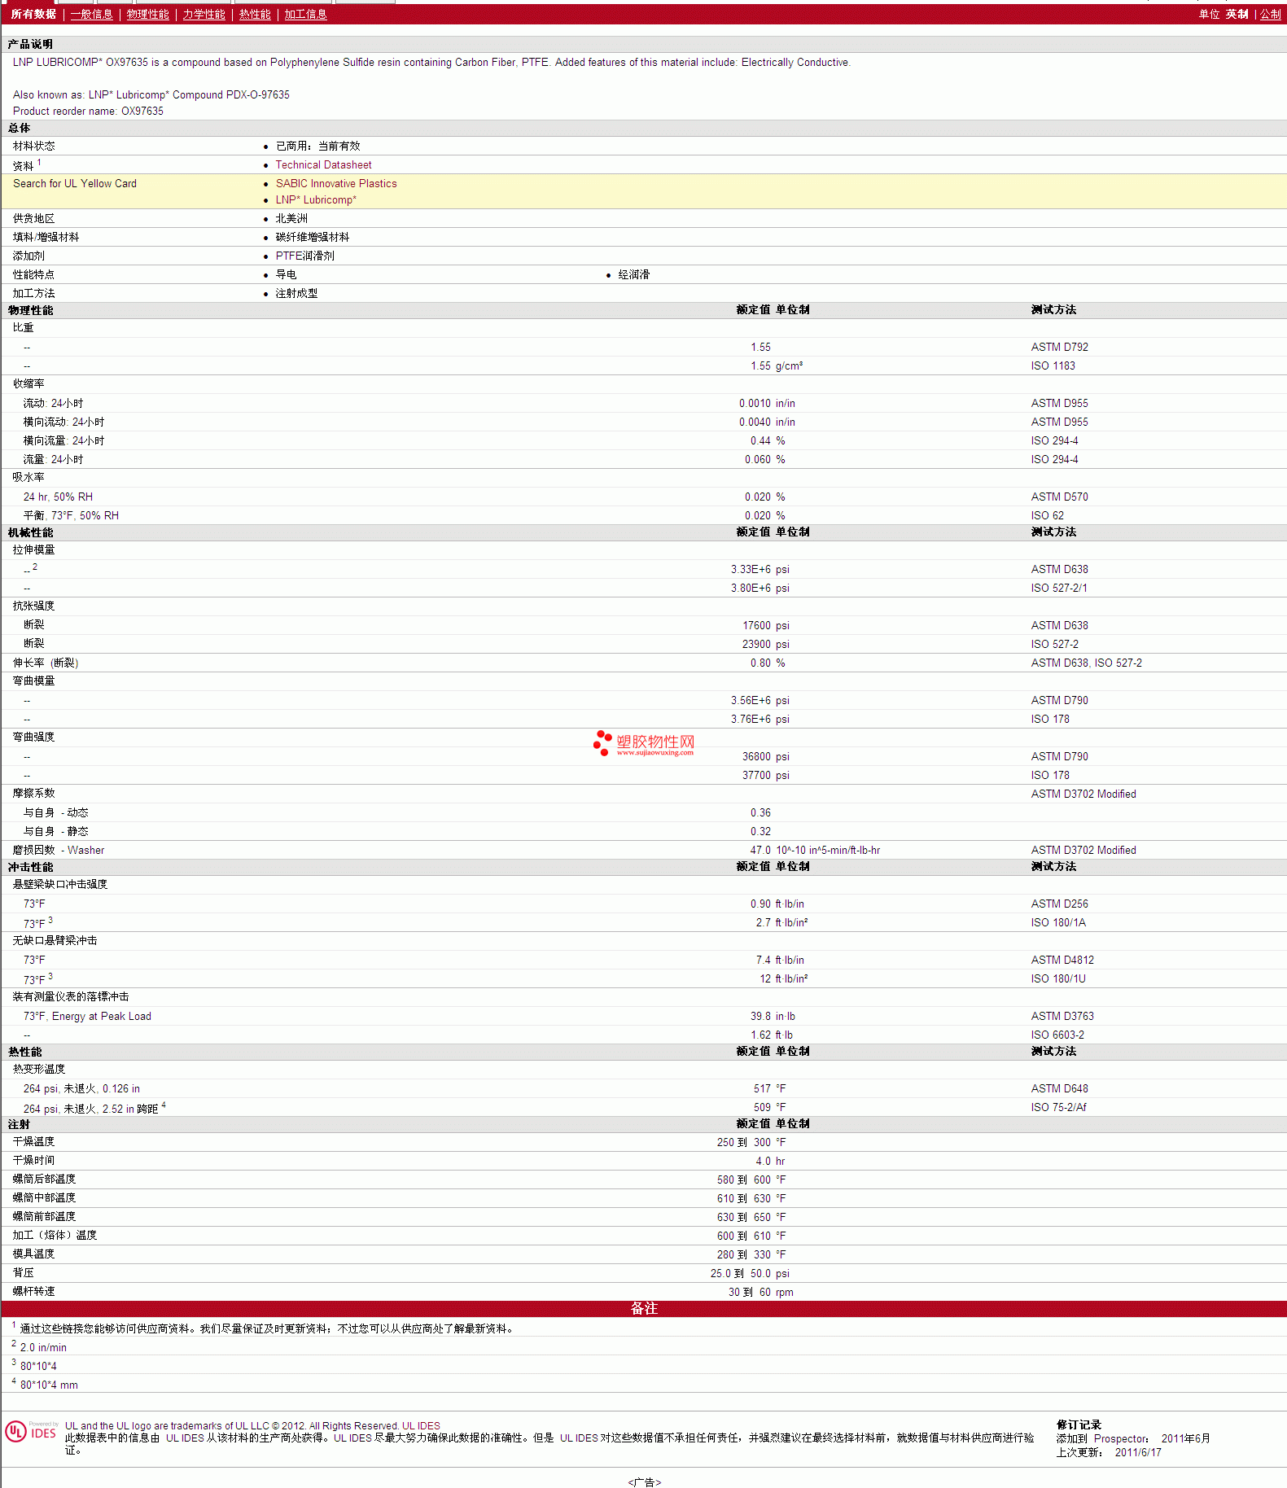The image size is (1287, 1488).
Task: Click the 0.0010 in/in shrinkage value
Action: pyautogui.click(x=767, y=403)
